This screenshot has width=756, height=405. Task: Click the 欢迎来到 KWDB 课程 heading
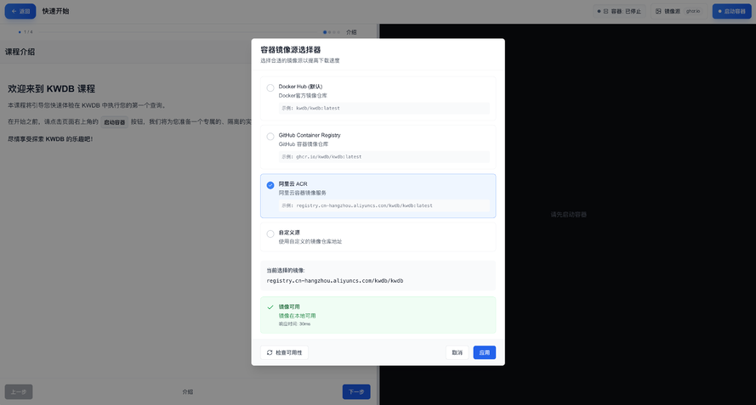(x=51, y=88)
